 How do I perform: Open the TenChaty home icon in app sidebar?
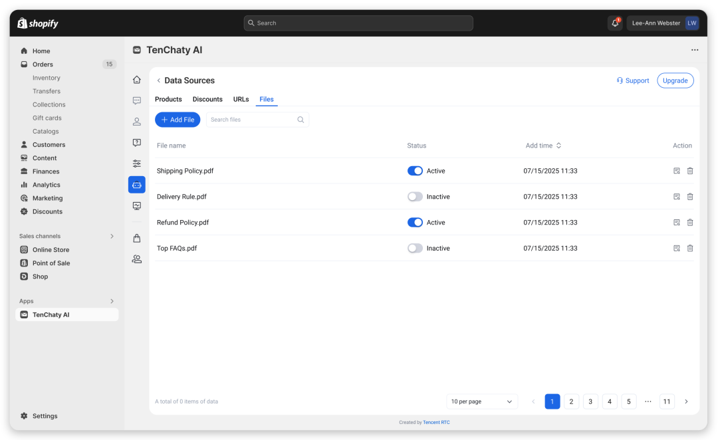[x=136, y=80]
